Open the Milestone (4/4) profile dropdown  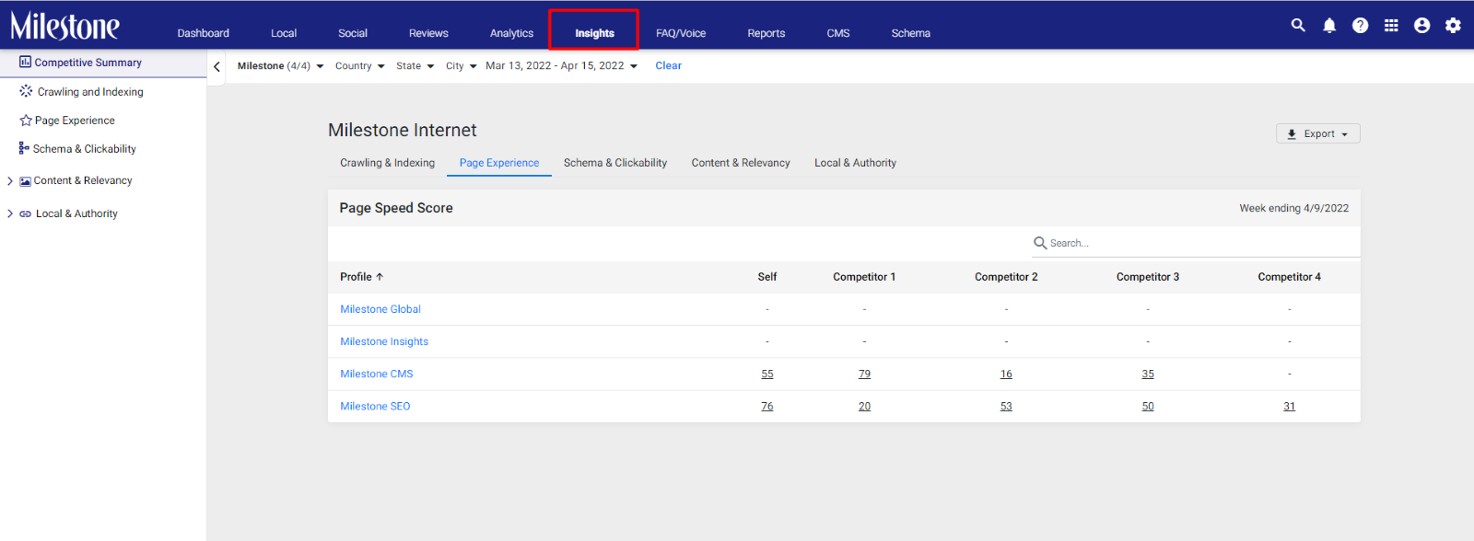(x=280, y=66)
